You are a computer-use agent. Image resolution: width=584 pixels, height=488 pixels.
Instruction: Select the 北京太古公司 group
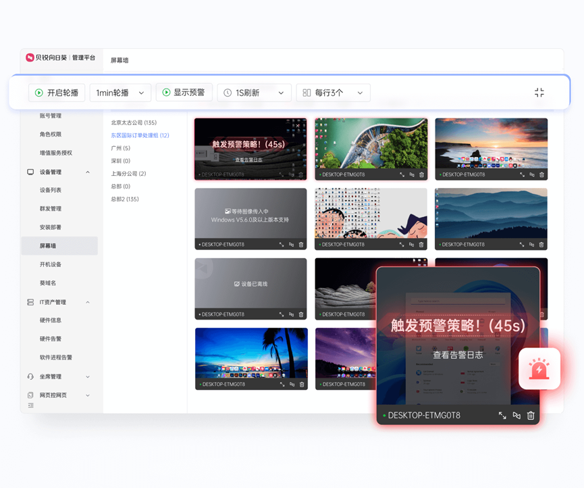(x=132, y=122)
